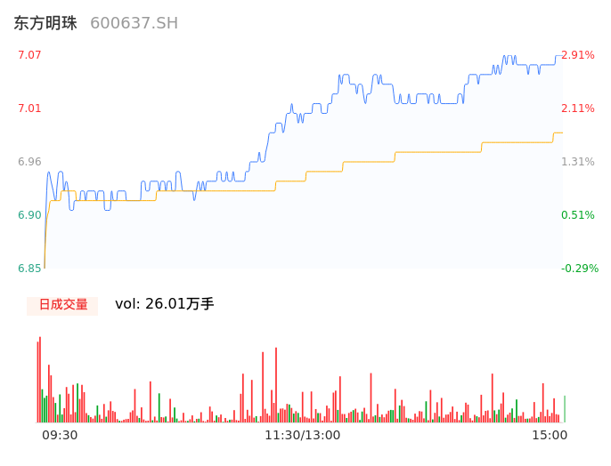Click the 1.31% grey percentage label
The height and width of the screenshot is (466, 611).
click(578, 162)
